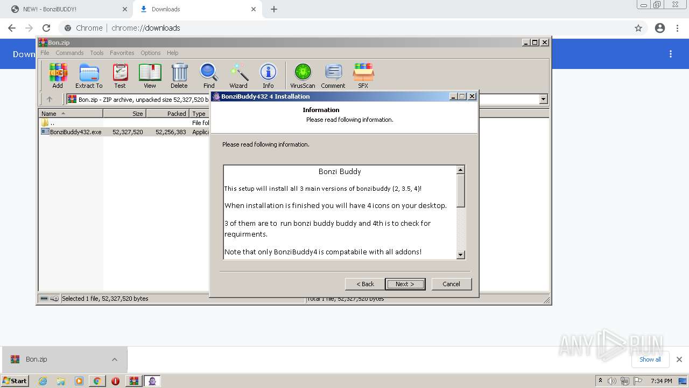Click the network tray icon
This screenshot has width=689, height=388.
(624, 381)
